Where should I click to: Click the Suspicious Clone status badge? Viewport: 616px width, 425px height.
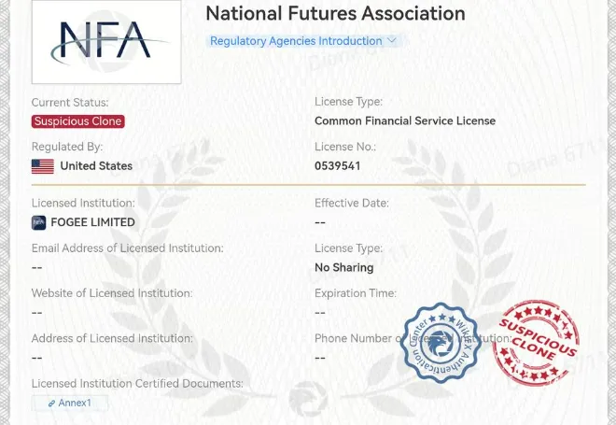tap(78, 121)
